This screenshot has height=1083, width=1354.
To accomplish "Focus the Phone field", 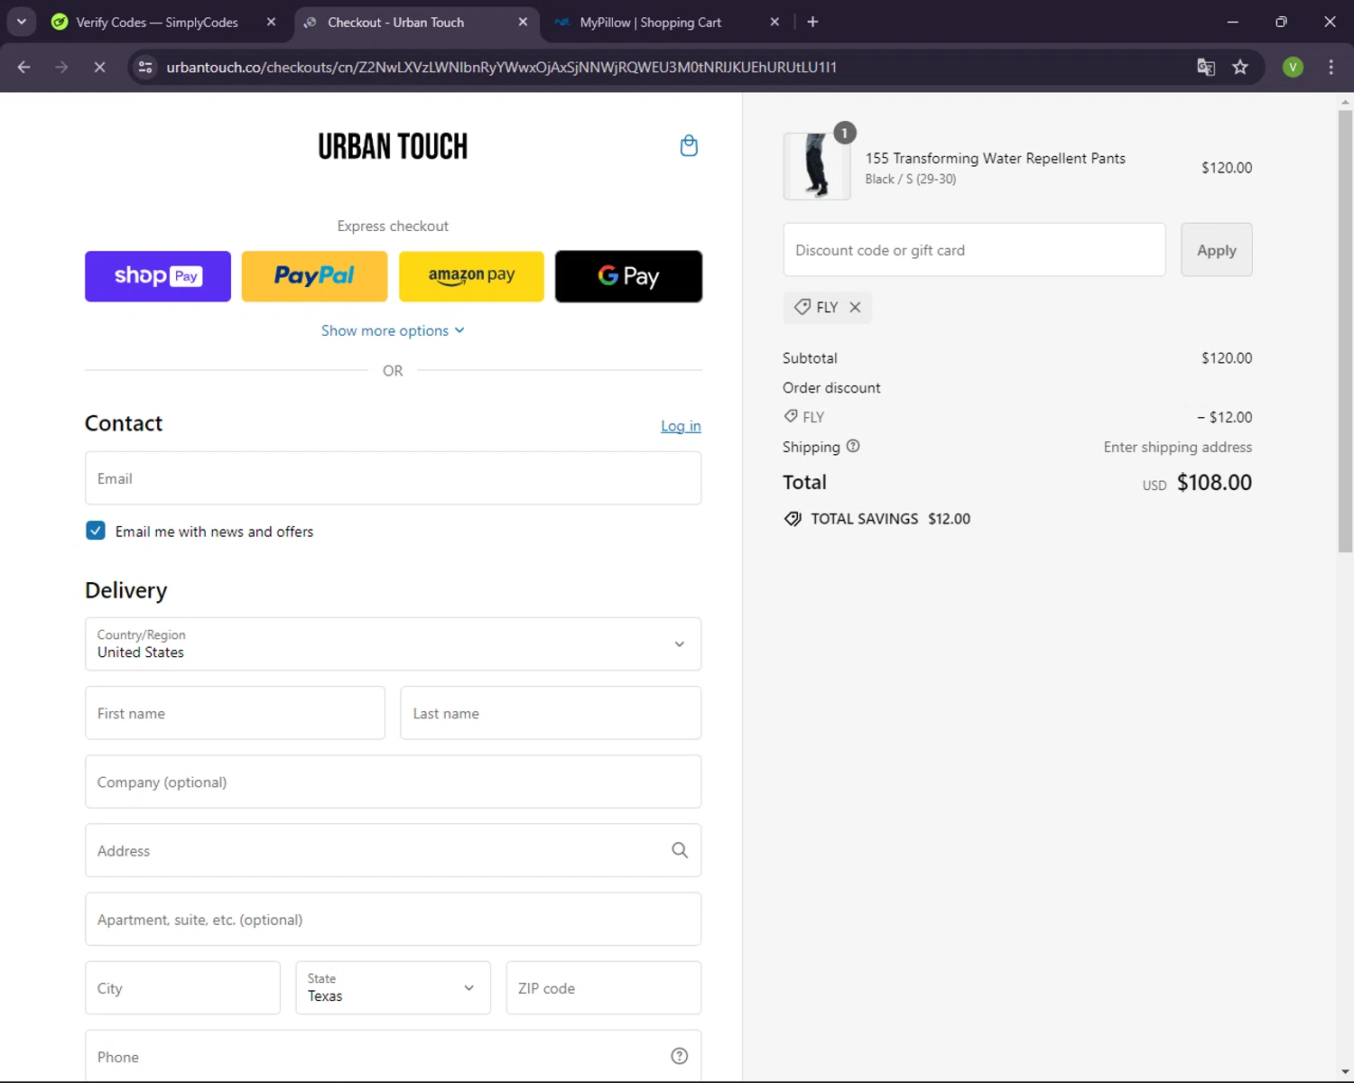I will pyautogui.click(x=393, y=1056).
